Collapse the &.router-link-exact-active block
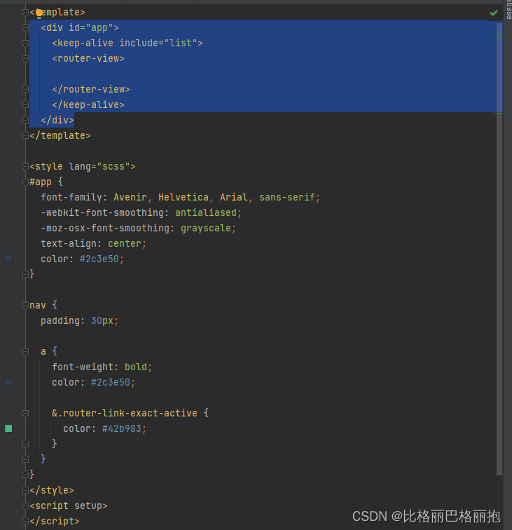 pos(25,413)
